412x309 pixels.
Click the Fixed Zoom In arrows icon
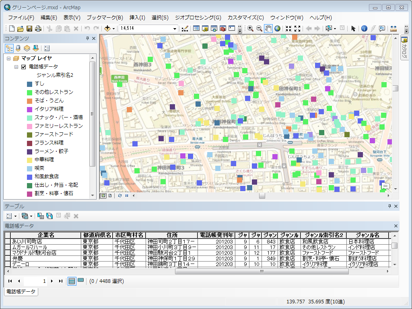[x=288, y=29]
